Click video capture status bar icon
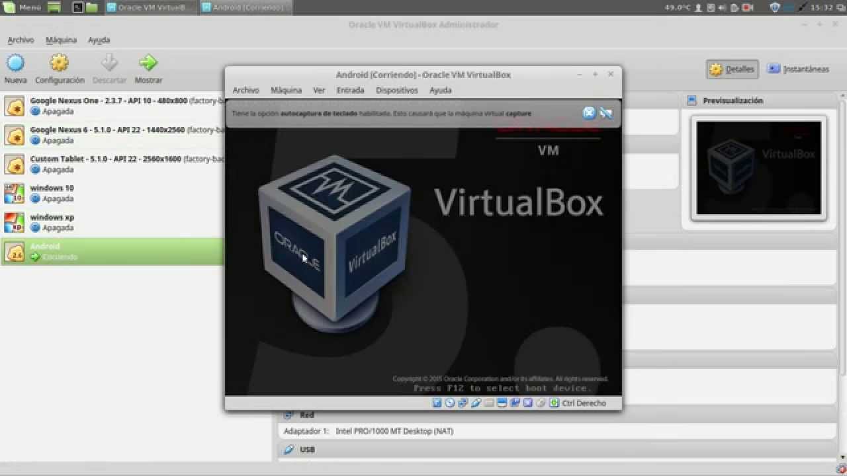Viewport: 847px width, 476px height. pyautogui.click(x=515, y=403)
